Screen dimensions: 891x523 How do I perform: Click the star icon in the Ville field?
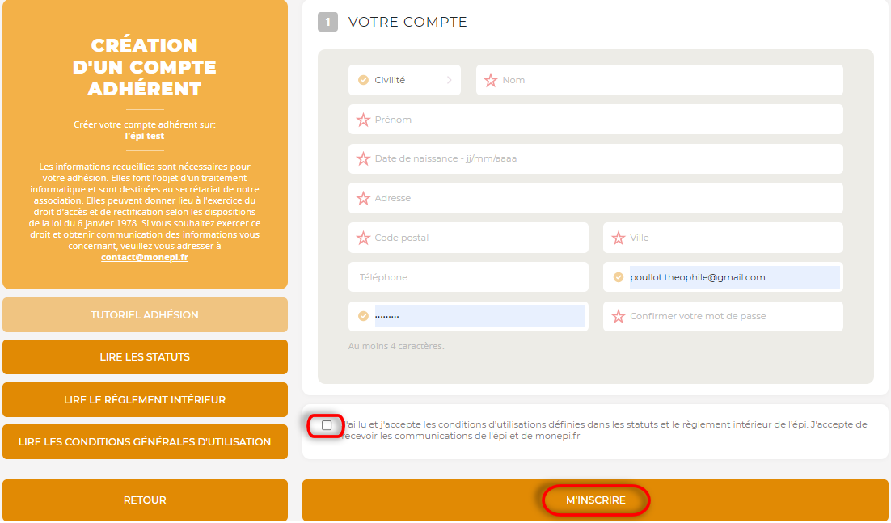[619, 238]
